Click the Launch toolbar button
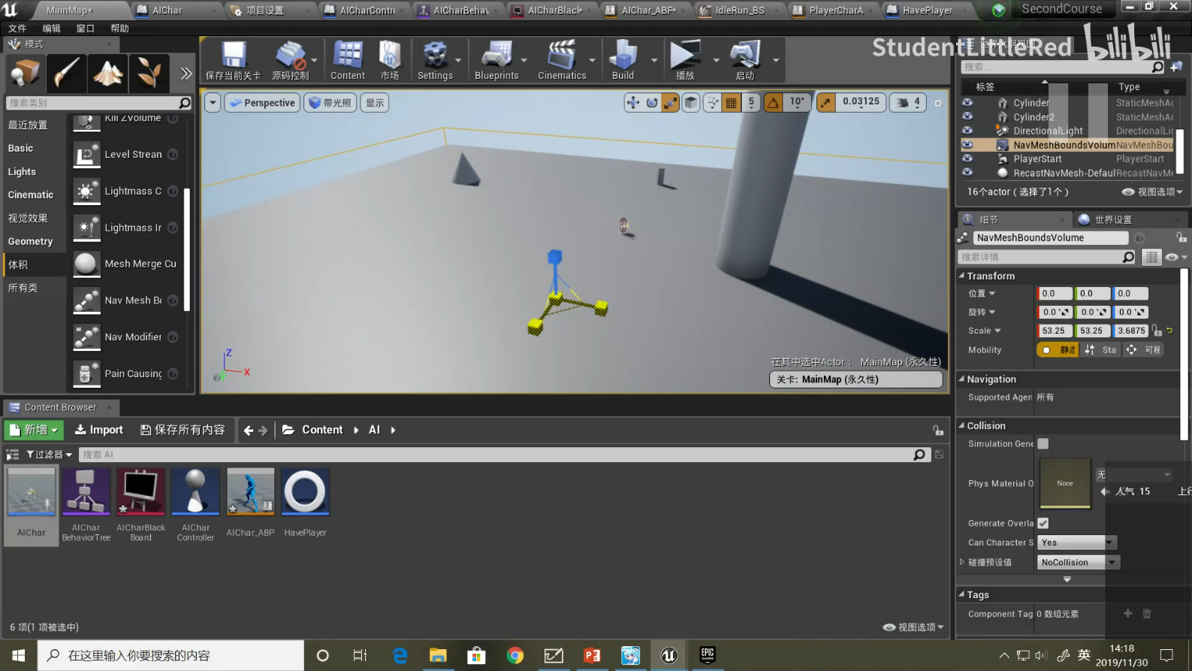1192x671 pixels. [x=744, y=61]
